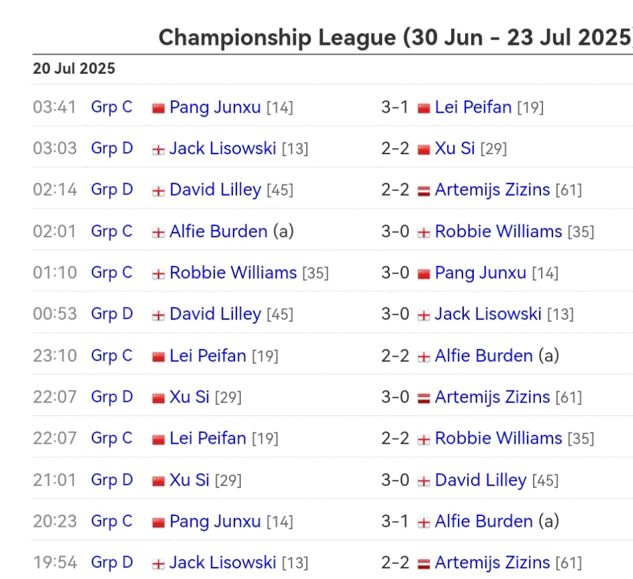This screenshot has width=633, height=579.
Task: Click England flag beside Robbie Williams at 22:07
Action: coord(424,439)
